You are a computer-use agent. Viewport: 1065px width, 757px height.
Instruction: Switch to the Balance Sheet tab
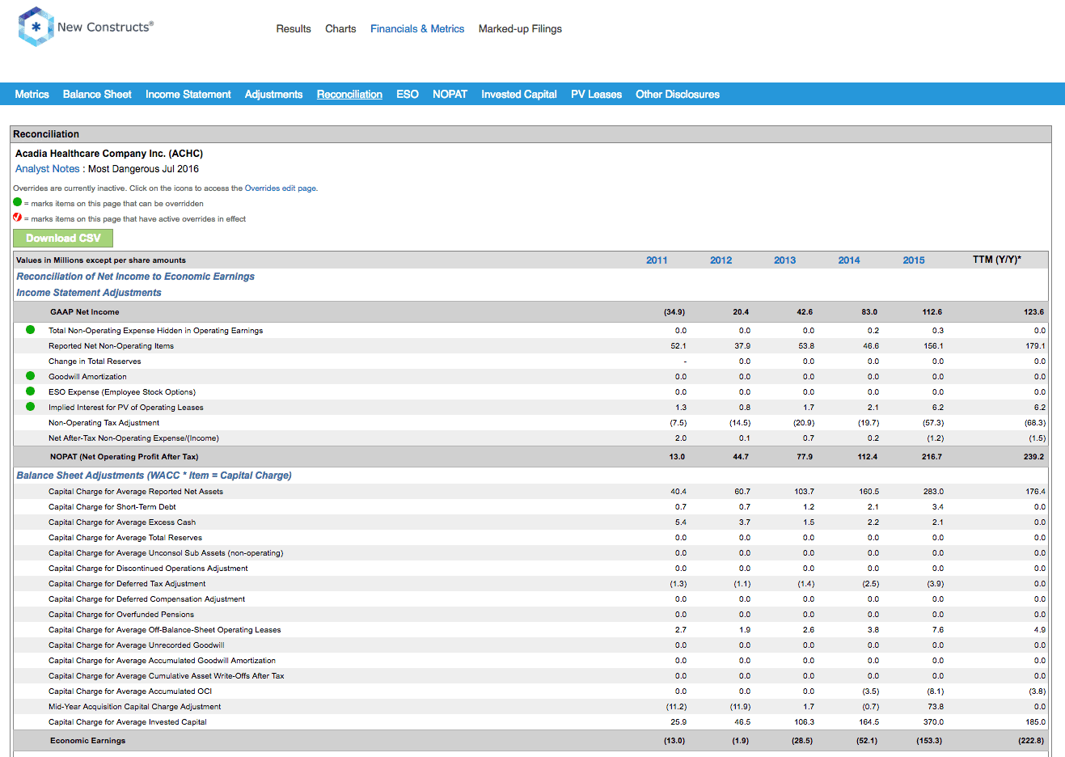click(97, 94)
